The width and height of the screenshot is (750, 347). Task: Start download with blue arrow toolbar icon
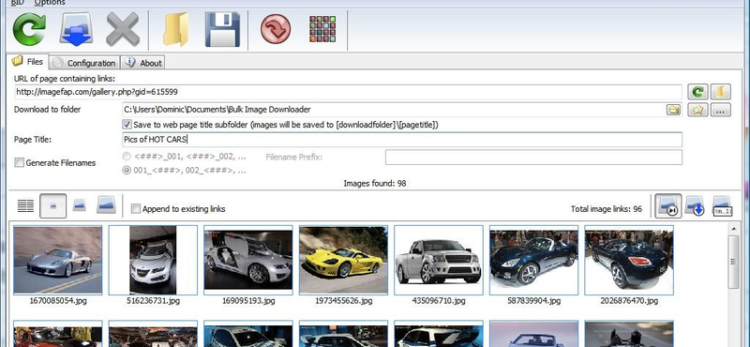pos(76,30)
